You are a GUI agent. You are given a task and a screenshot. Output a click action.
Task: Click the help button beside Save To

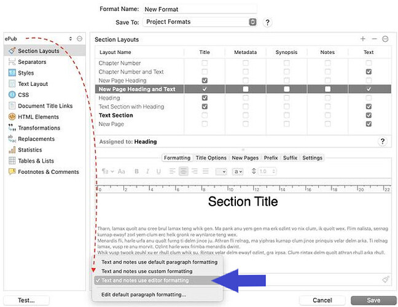click(x=267, y=22)
